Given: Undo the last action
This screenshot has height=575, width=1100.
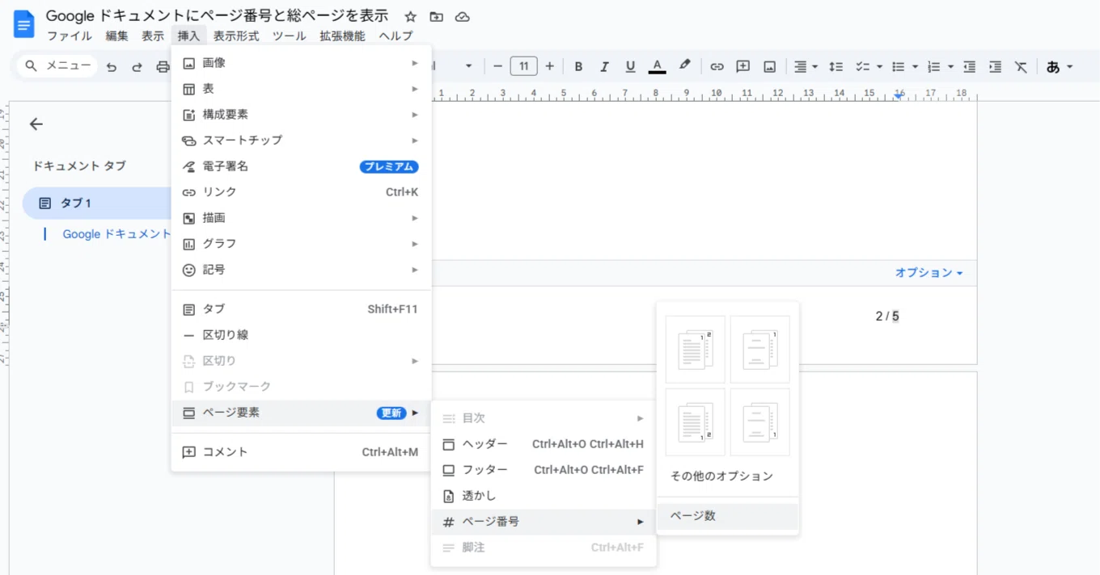Looking at the screenshot, I should 112,67.
